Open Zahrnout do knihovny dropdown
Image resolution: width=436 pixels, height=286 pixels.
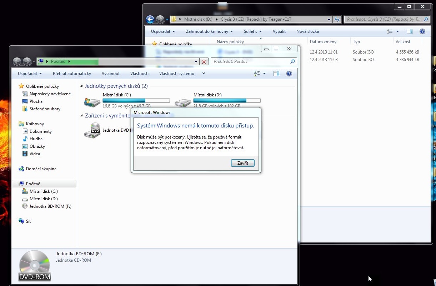coord(209,31)
